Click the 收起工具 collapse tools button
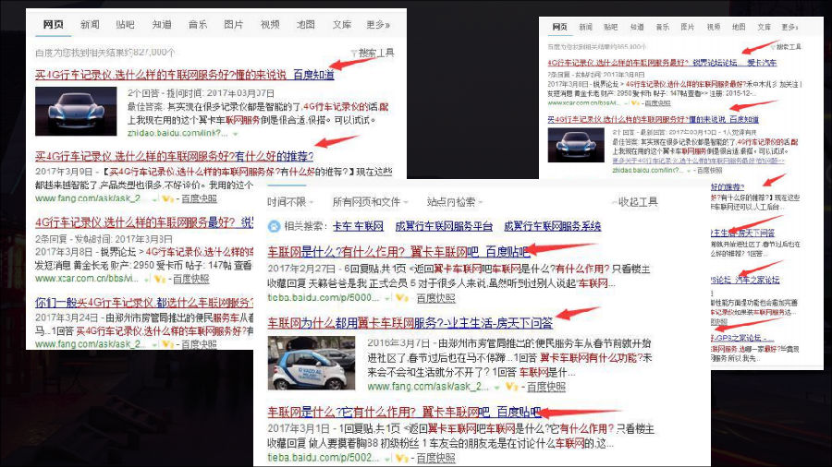832x467 pixels. pyautogui.click(x=638, y=202)
